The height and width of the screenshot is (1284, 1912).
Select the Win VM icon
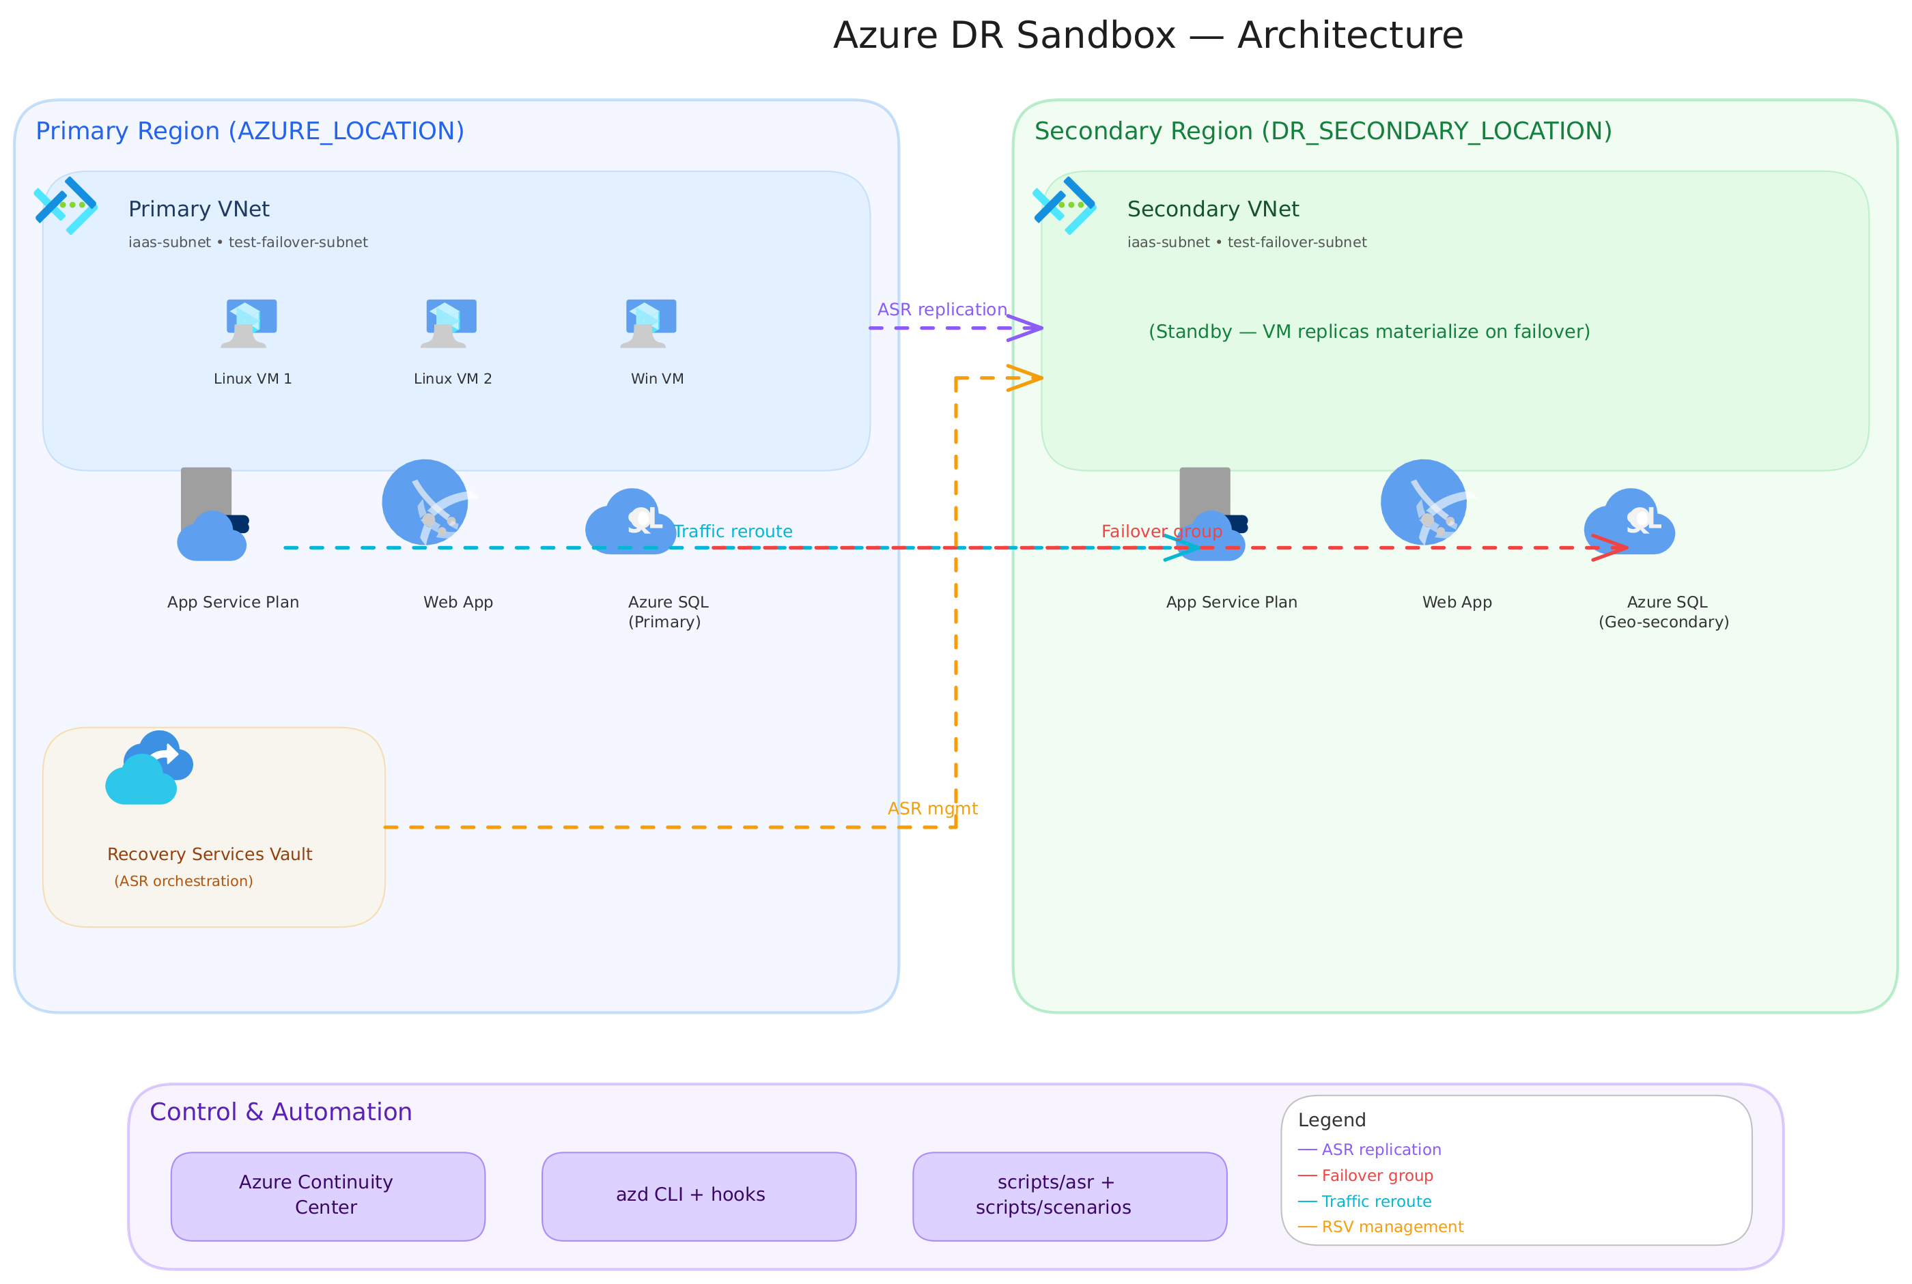649,324
